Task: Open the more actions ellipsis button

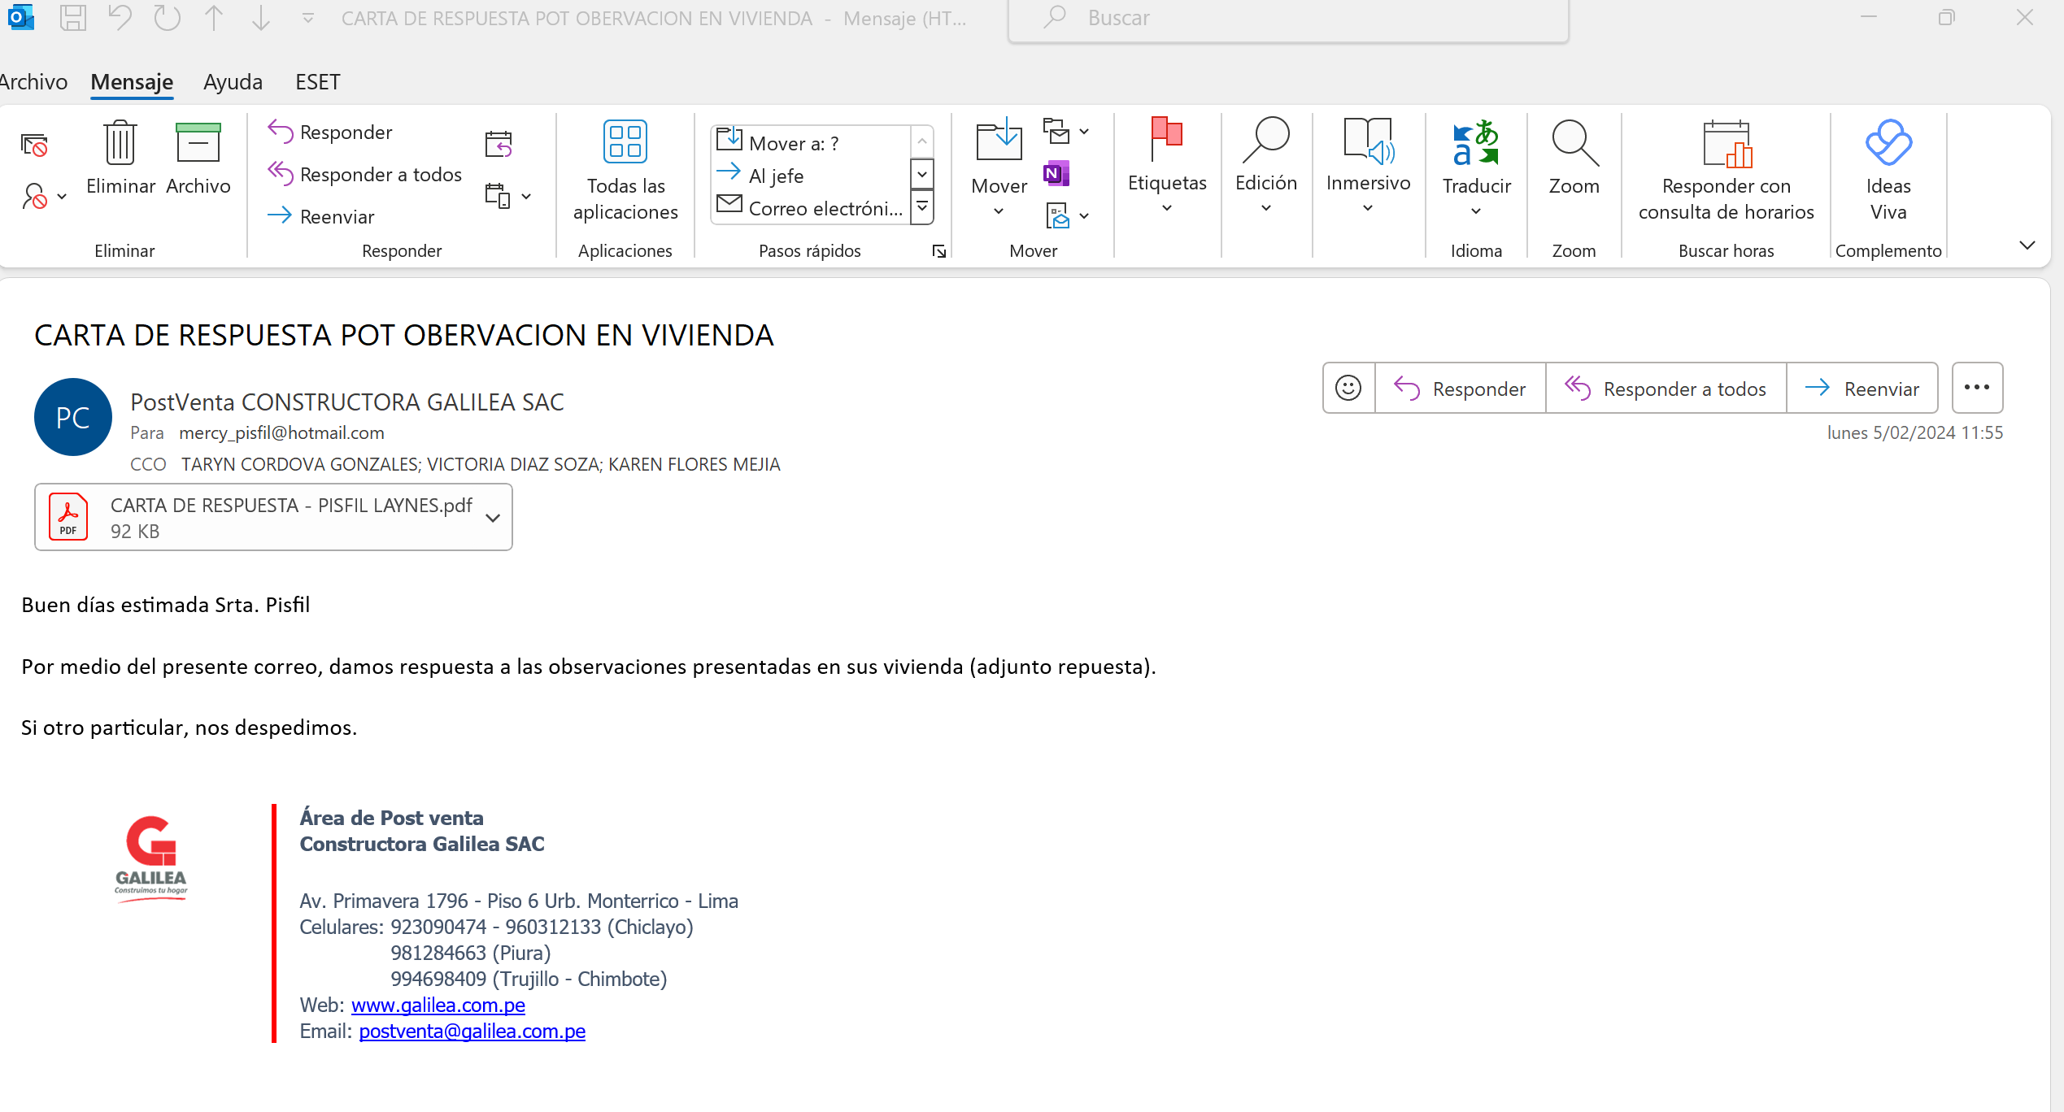Action: [x=1977, y=388]
